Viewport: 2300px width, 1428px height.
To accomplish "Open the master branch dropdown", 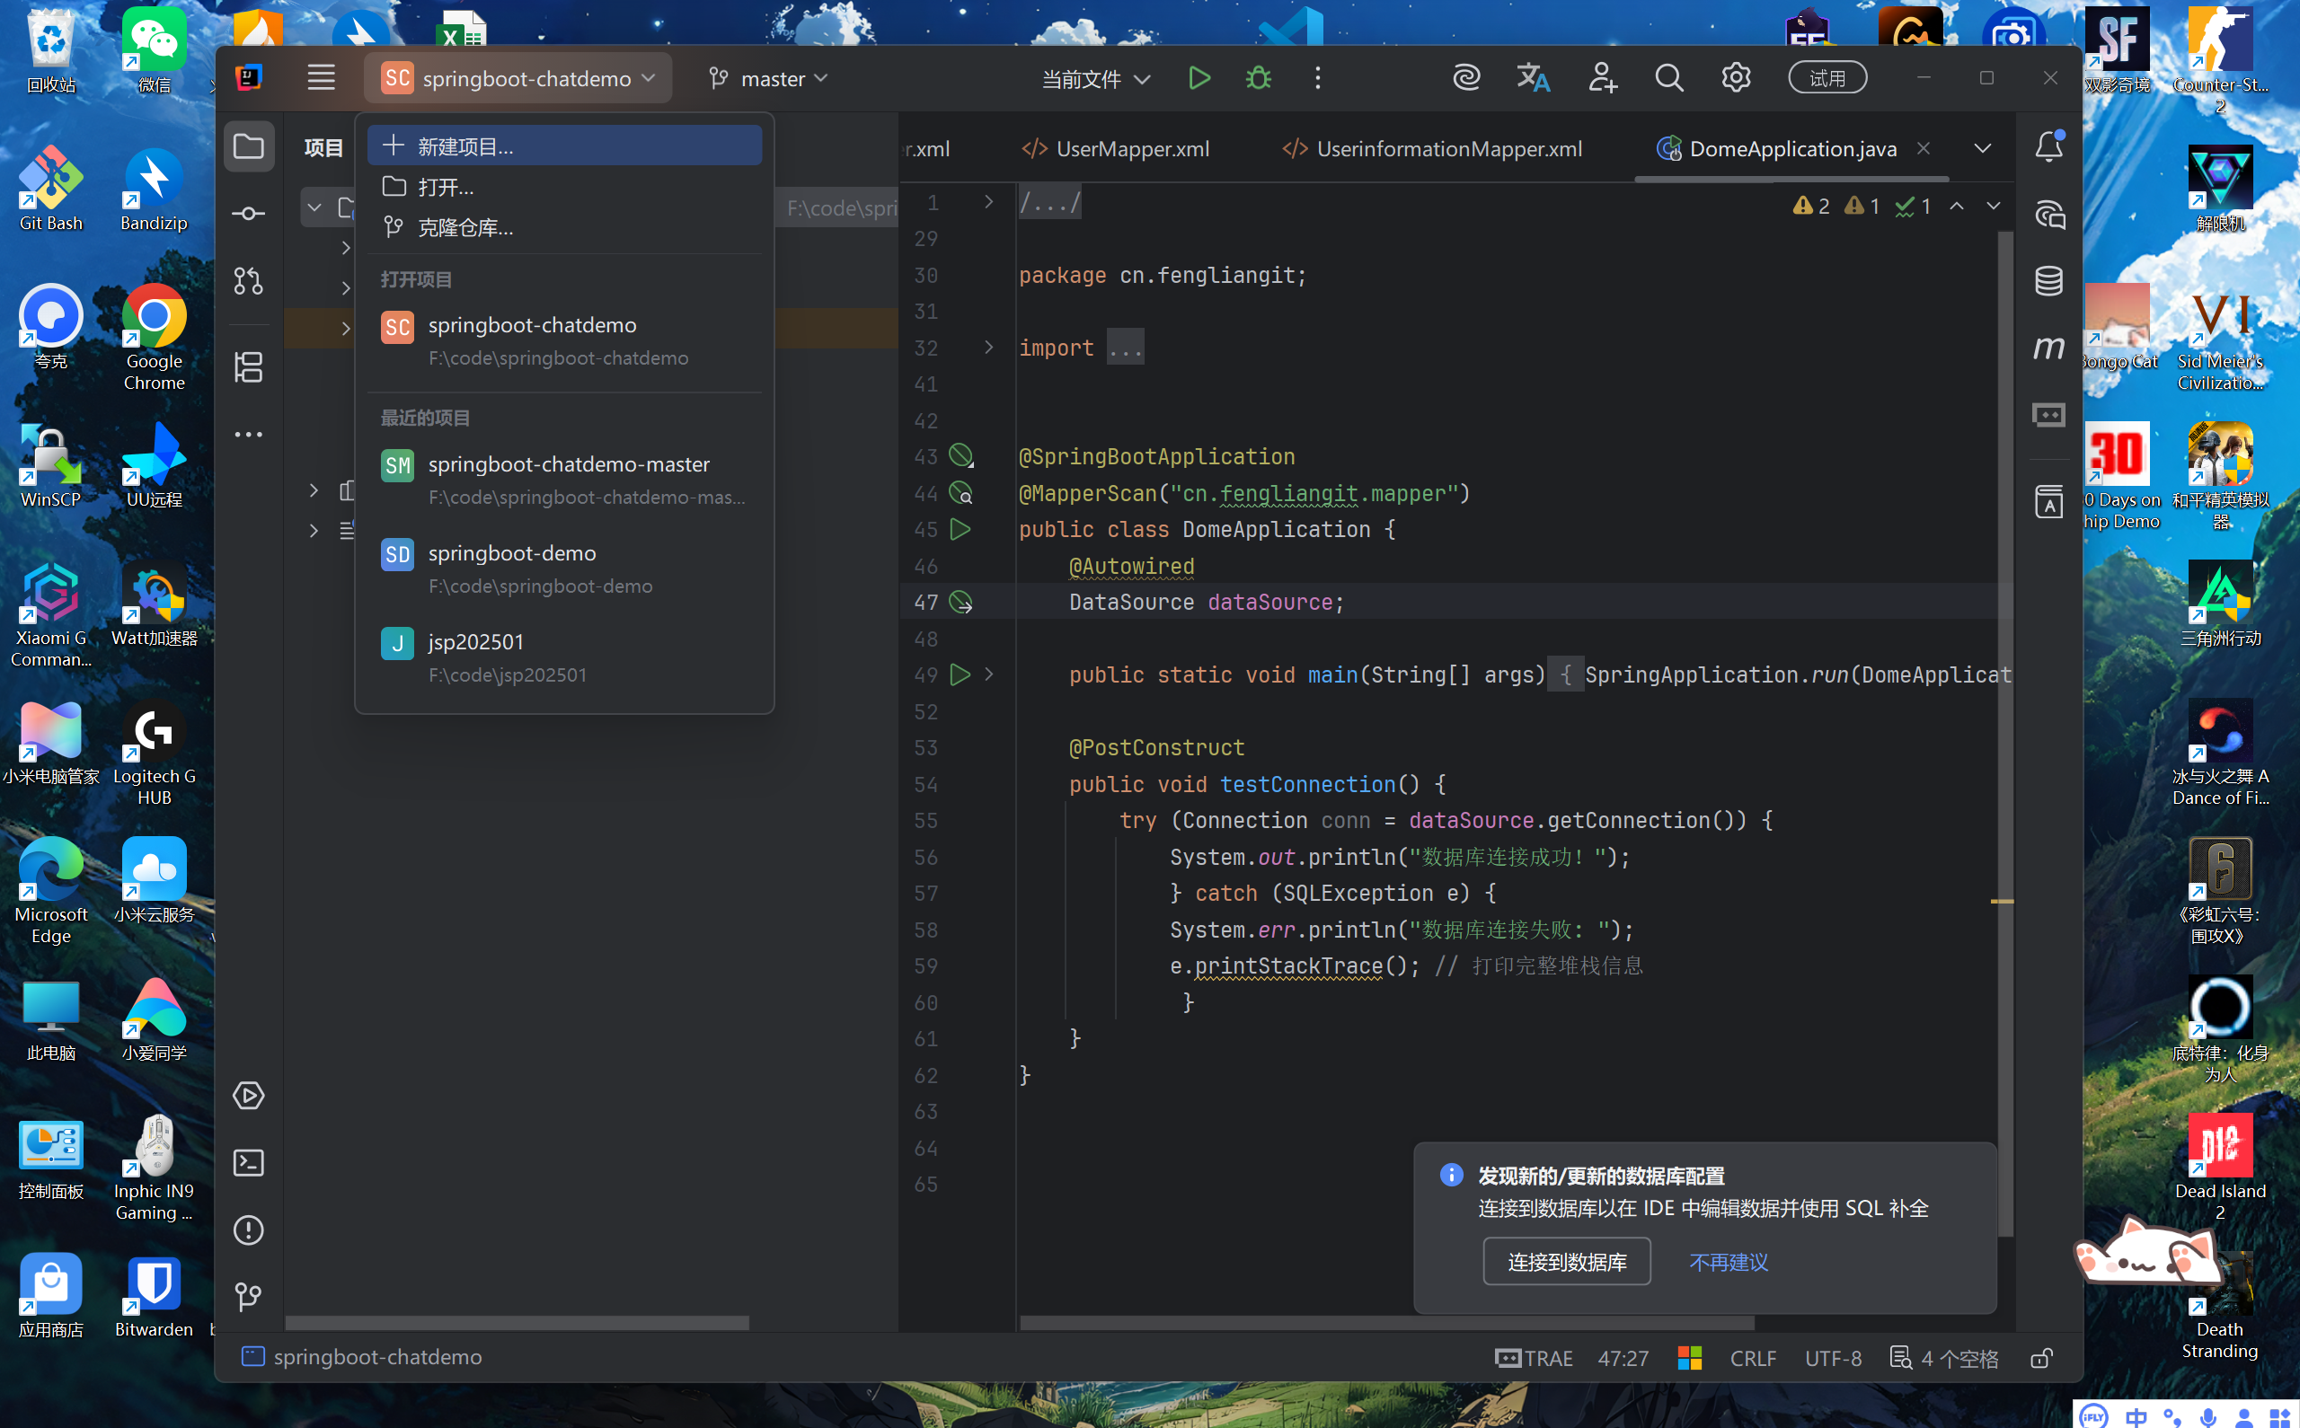I will [768, 78].
